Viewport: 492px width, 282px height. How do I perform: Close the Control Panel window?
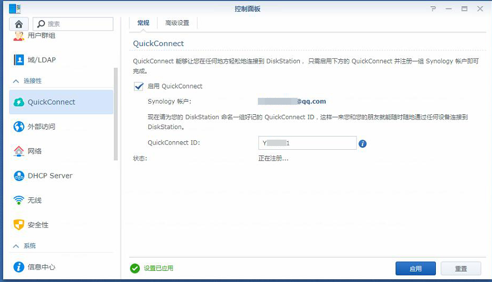pyautogui.click(x=480, y=9)
